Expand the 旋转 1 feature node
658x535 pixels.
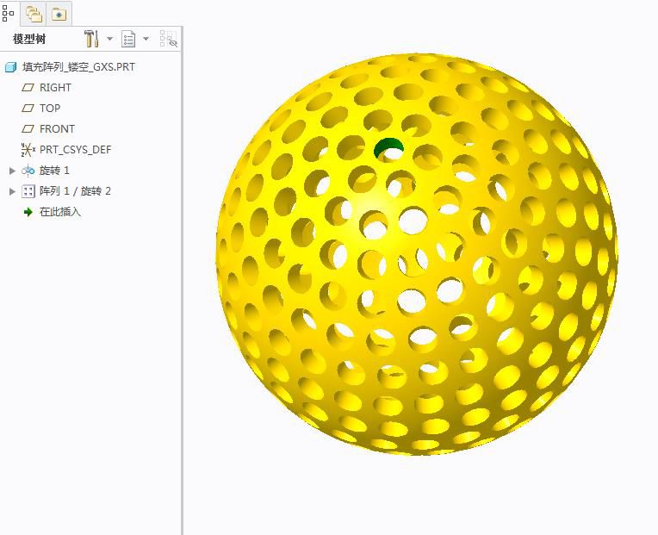12,171
